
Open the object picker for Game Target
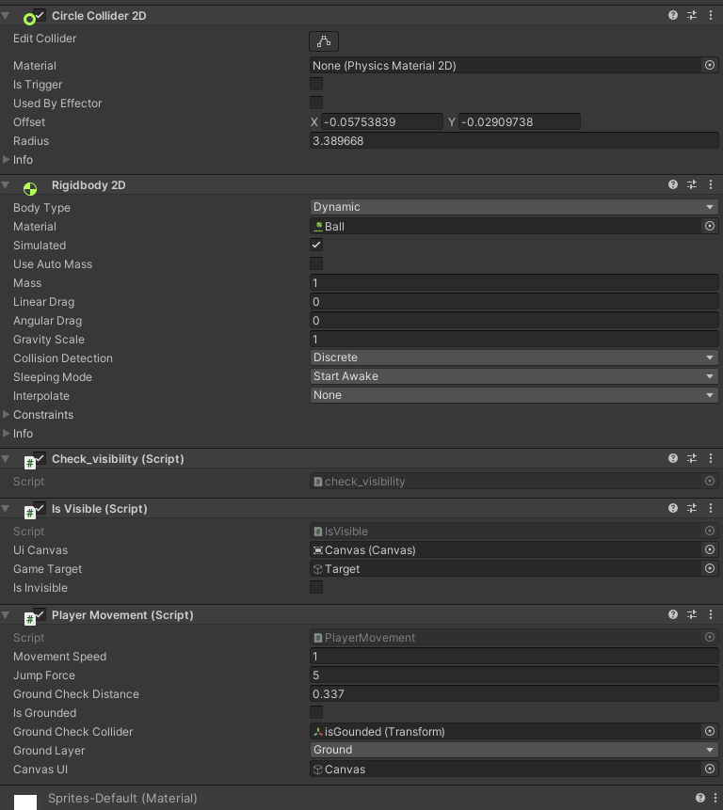point(711,568)
